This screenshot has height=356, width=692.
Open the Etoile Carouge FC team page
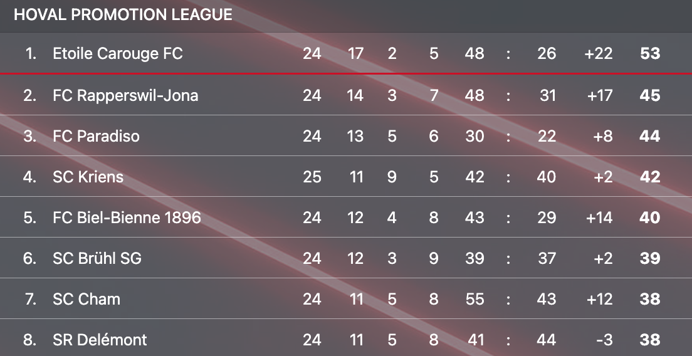click(x=118, y=54)
